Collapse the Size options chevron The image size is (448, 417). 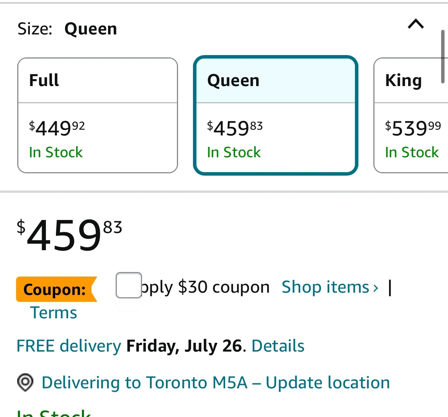pyautogui.click(x=416, y=24)
